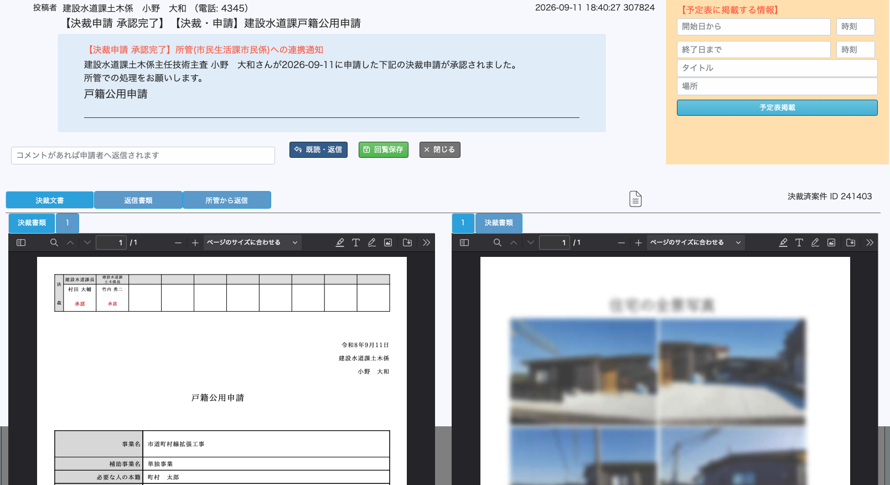This screenshot has width=890, height=485.
Task: Open the zoom size dropdown in right viewer
Action: pos(696,242)
